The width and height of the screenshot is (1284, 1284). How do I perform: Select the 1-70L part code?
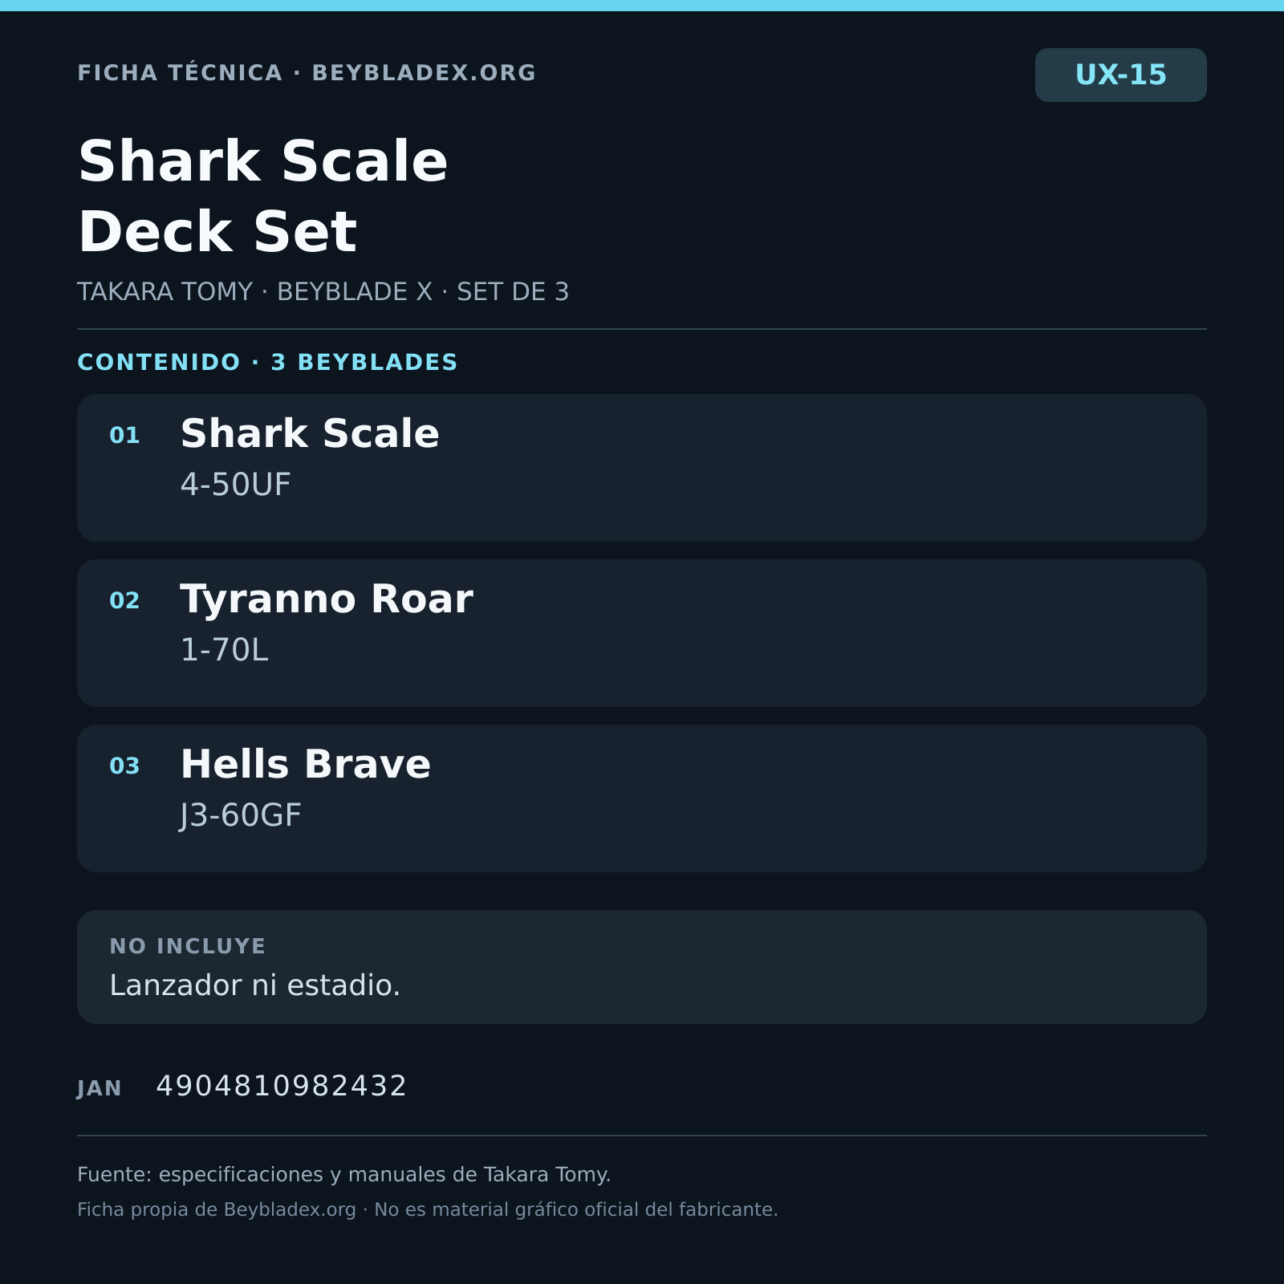(x=224, y=650)
